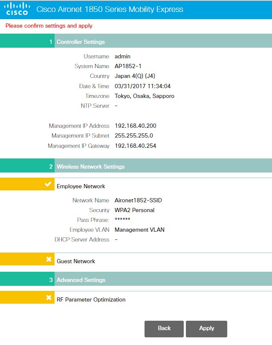Click the NTP Server label
272x345 pixels.
[x=95, y=106]
